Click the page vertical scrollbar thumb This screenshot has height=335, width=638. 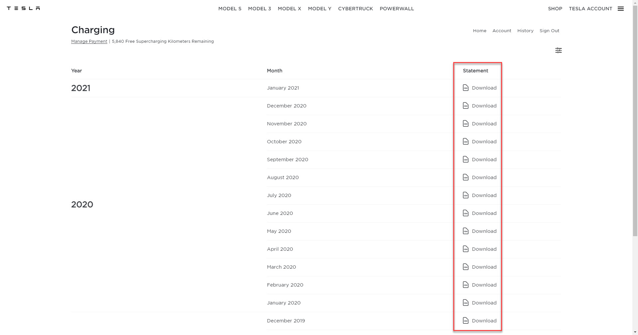(x=635, y=121)
